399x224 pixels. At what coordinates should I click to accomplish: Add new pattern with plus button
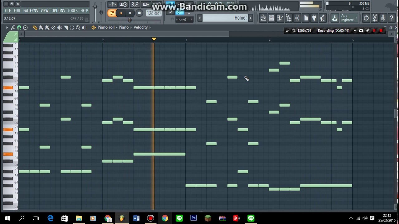click(250, 18)
